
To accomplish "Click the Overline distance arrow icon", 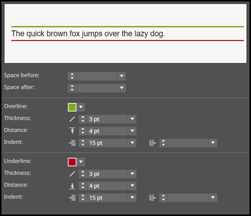I will tap(72, 131).
